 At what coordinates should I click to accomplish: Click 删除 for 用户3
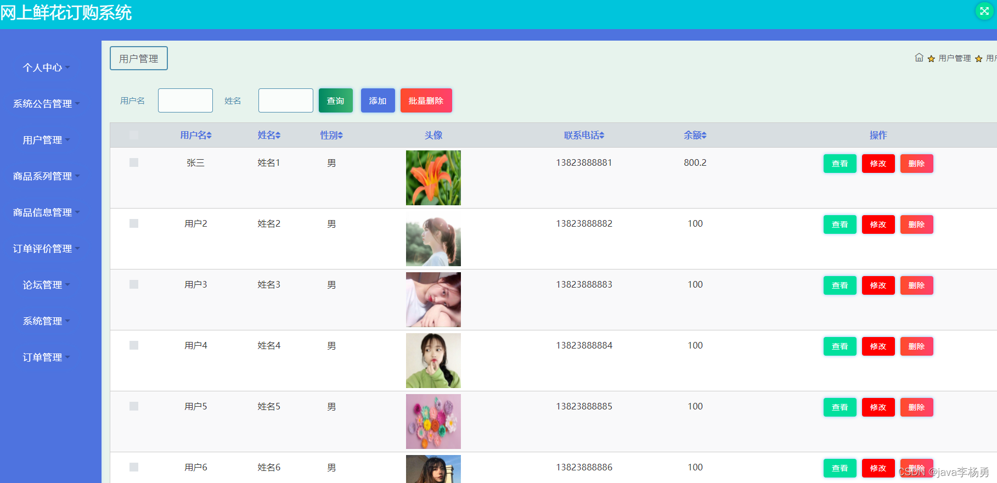coord(917,285)
